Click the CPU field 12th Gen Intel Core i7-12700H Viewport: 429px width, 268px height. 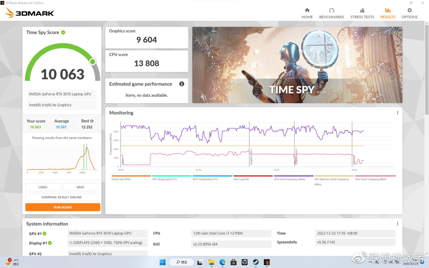(231, 233)
